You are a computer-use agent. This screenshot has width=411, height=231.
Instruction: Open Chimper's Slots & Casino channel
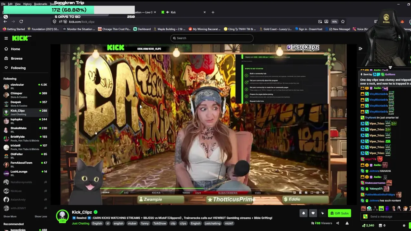coord(25,95)
